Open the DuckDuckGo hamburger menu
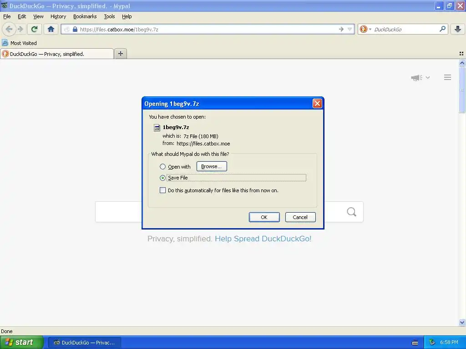This screenshot has height=349, width=466. pos(448,77)
